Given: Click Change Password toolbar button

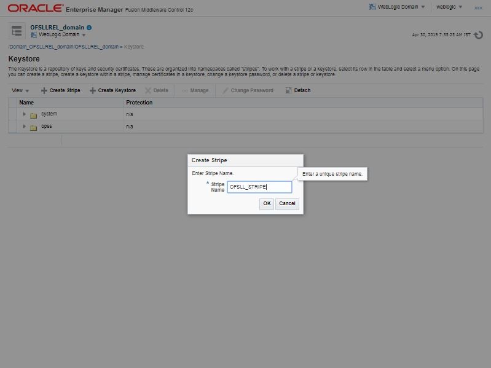Looking at the screenshot, I should [248, 90].
